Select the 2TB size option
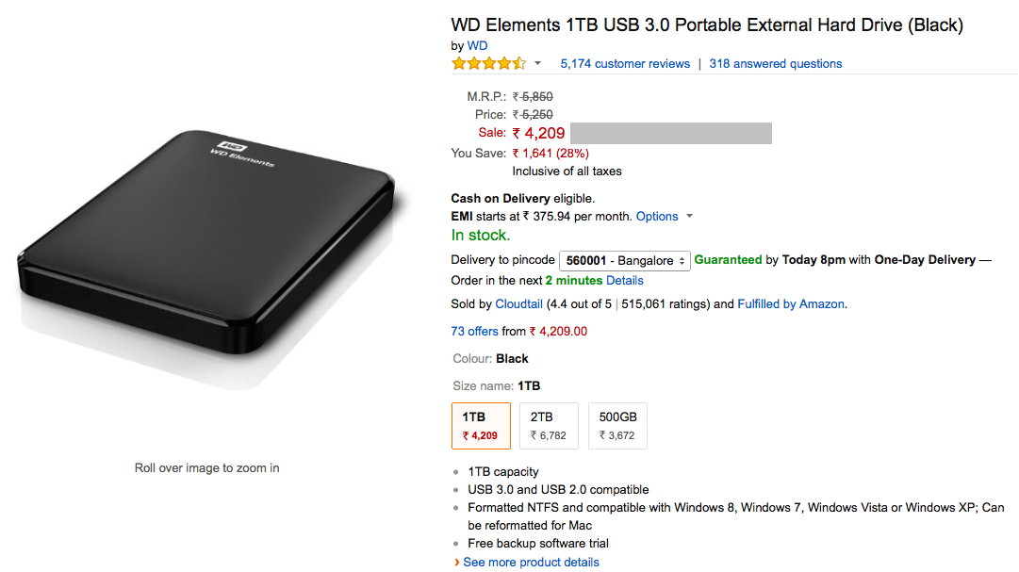The image size is (1019, 572). click(549, 426)
